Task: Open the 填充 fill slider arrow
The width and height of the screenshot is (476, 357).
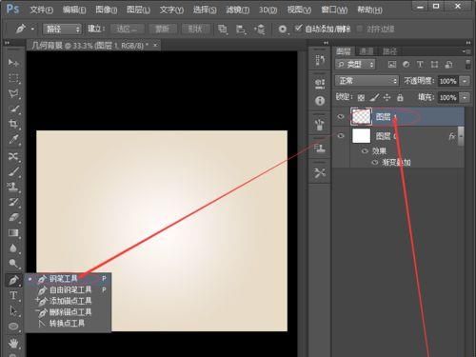Action: 465,97
